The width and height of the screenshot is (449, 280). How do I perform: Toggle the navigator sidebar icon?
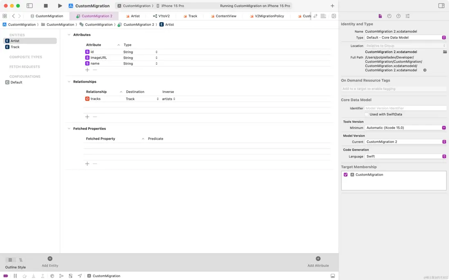[29, 6]
